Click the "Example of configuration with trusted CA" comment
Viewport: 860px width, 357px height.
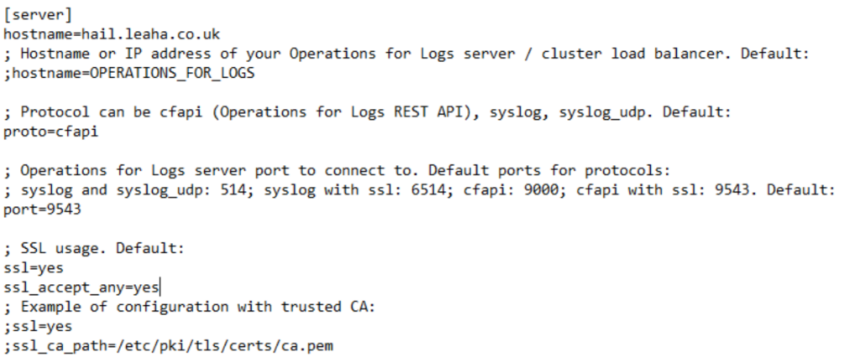(190, 308)
